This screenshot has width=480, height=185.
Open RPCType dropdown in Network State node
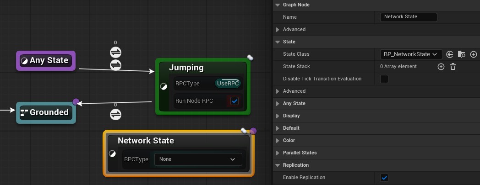[198, 159]
